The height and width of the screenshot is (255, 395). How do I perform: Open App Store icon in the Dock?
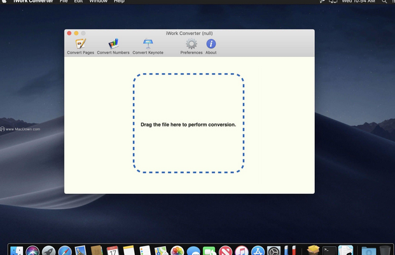pos(258,251)
